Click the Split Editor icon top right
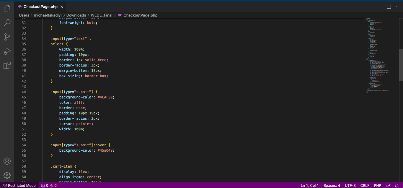 pos(389,6)
